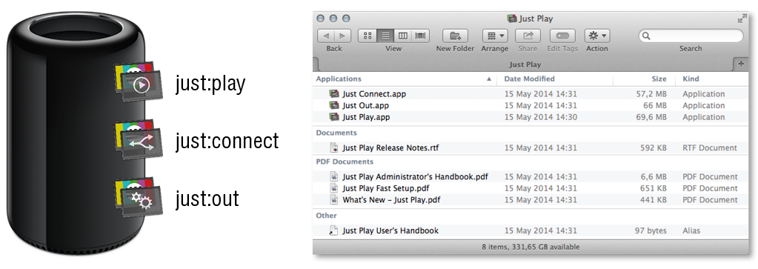The height and width of the screenshot is (269, 758).
Task: Click the full screen arrows icon
Action: (x=742, y=19)
